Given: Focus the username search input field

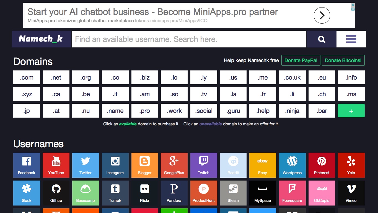Looking at the screenshot, I should (189, 39).
